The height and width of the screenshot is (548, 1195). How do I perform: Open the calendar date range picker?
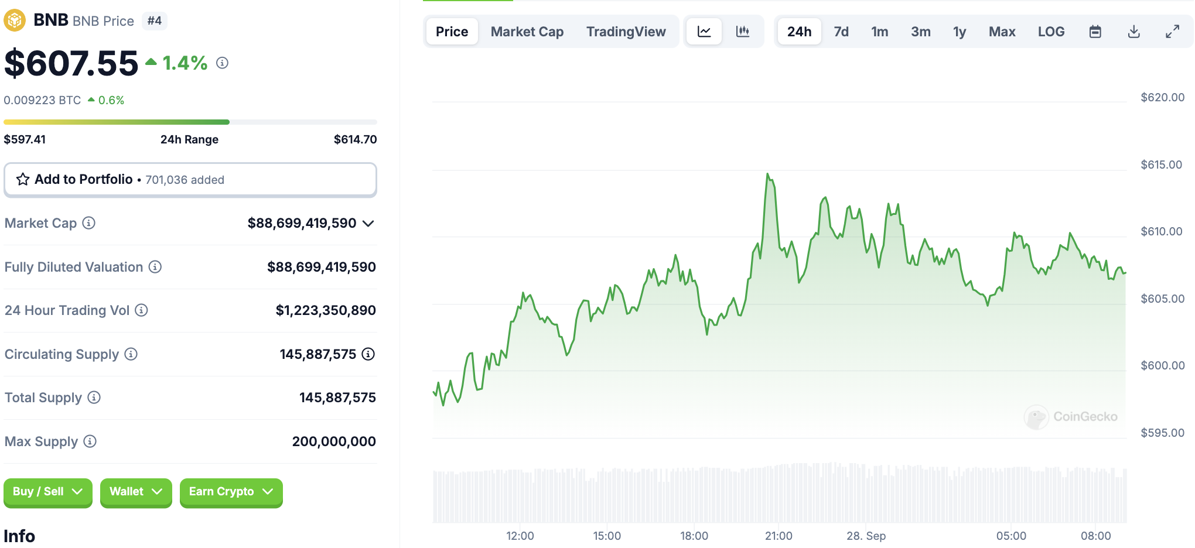tap(1095, 32)
